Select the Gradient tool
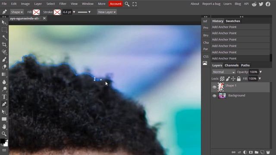This screenshot has height=155, width=276. (x=4, y=74)
